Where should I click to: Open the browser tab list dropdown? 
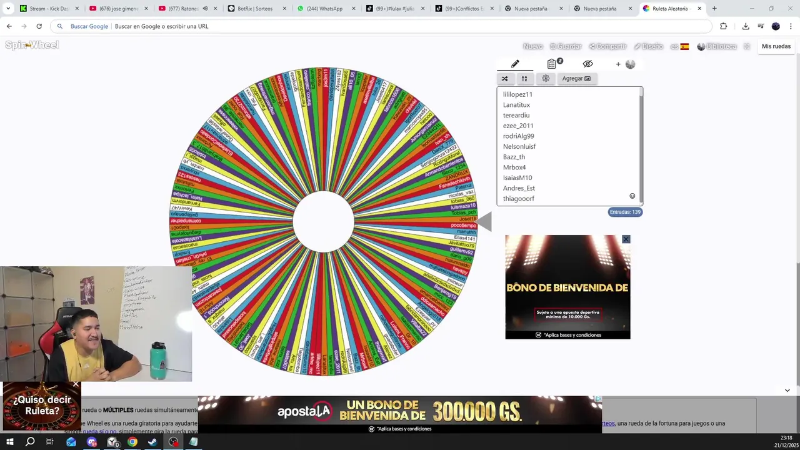[8, 9]
